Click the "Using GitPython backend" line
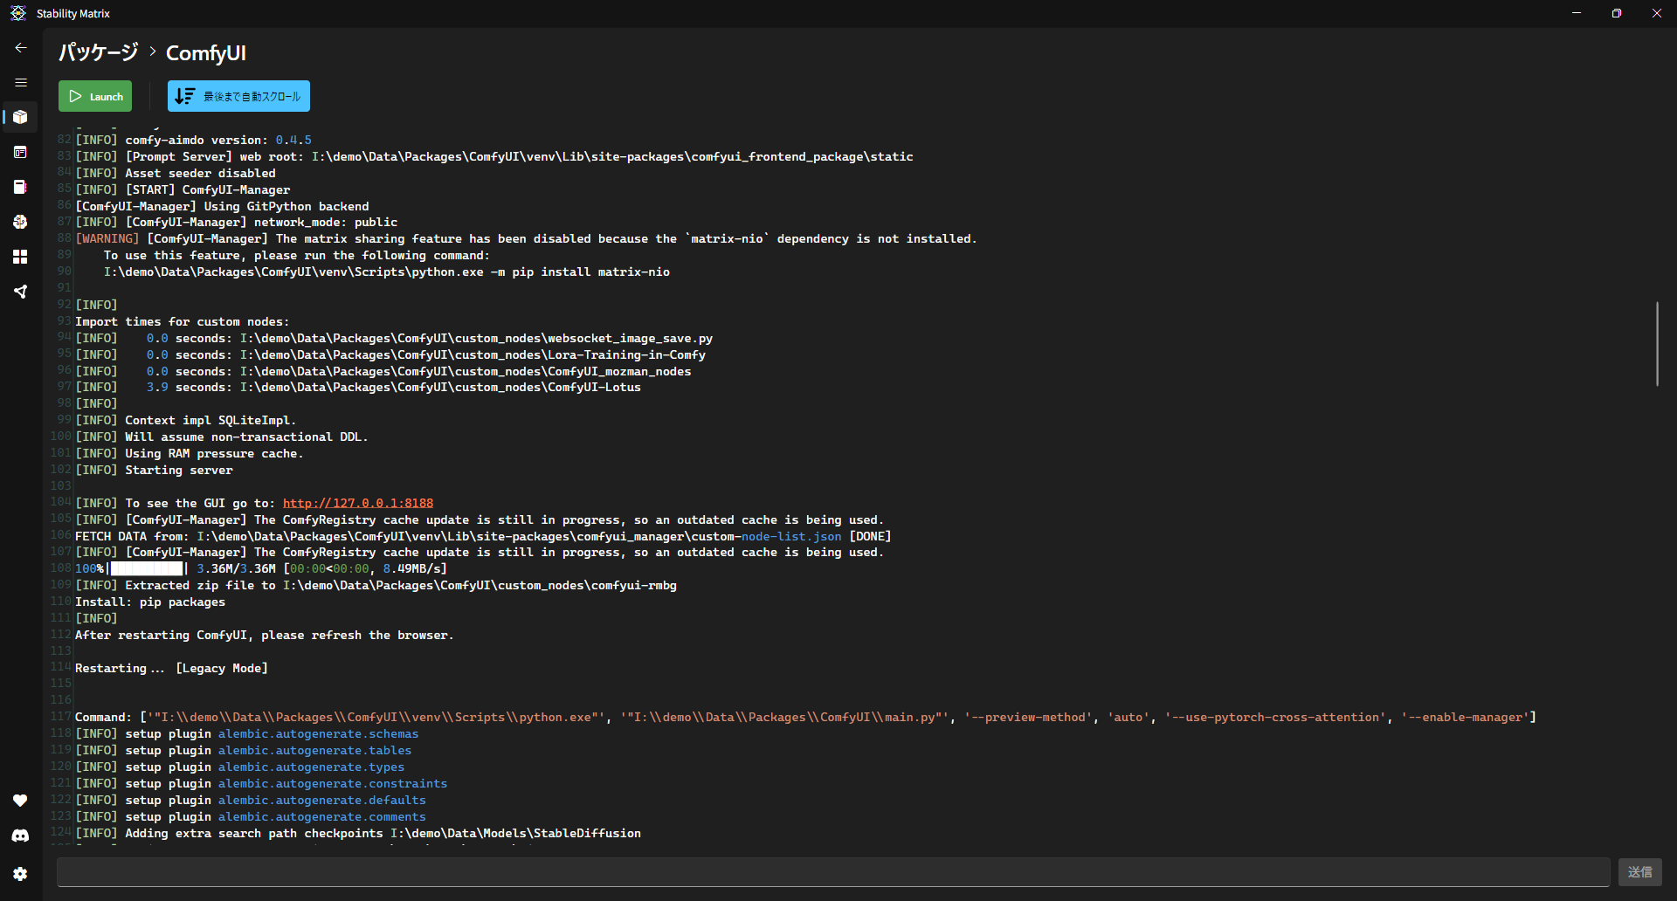This screenshot has height=901, width=1677. (222, 206)
